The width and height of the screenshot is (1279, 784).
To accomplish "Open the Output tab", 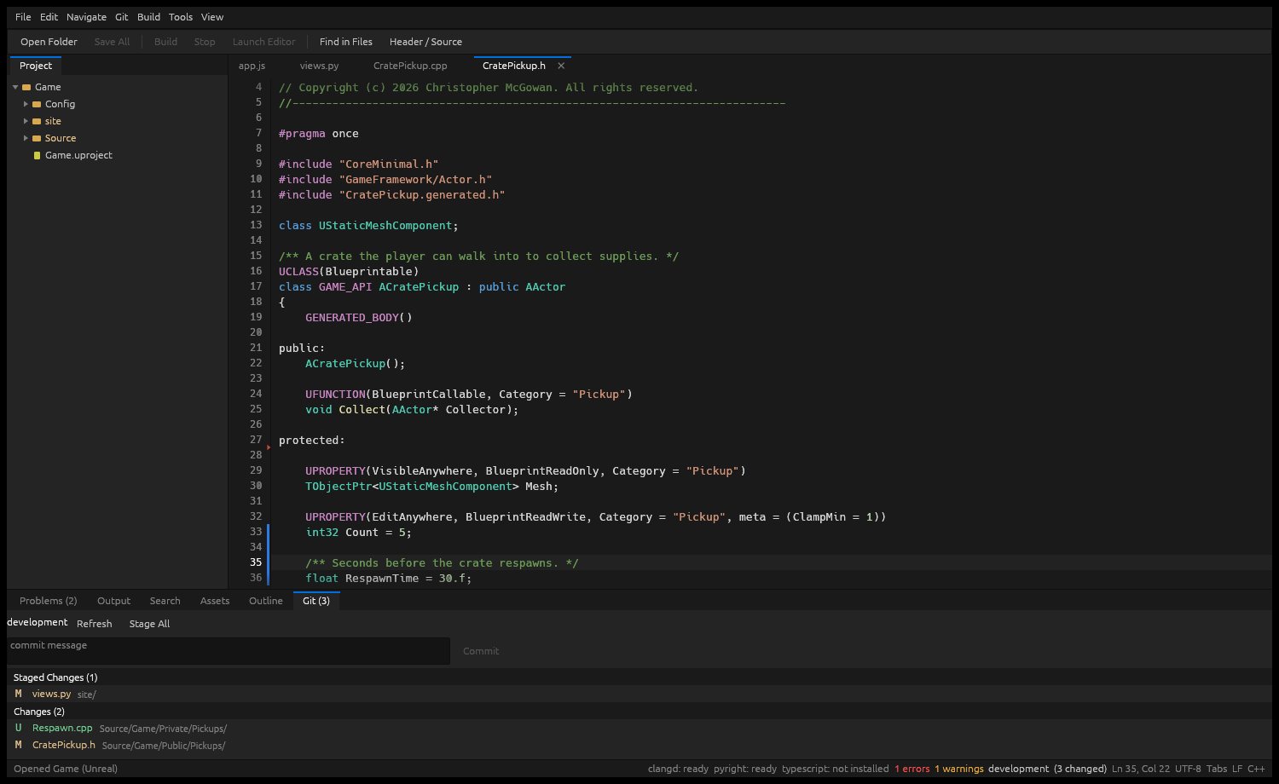I will tap(114, 601).
